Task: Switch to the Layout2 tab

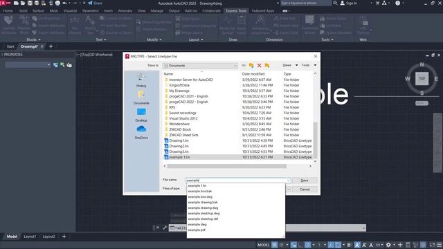Action: tap(48, 237)
